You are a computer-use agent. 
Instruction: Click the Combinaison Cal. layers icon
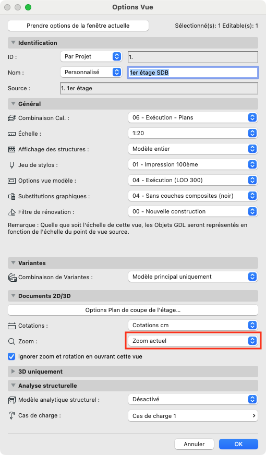[11, 118]
